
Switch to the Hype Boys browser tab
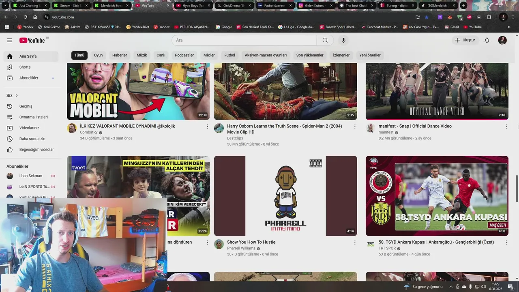(193, 6)
